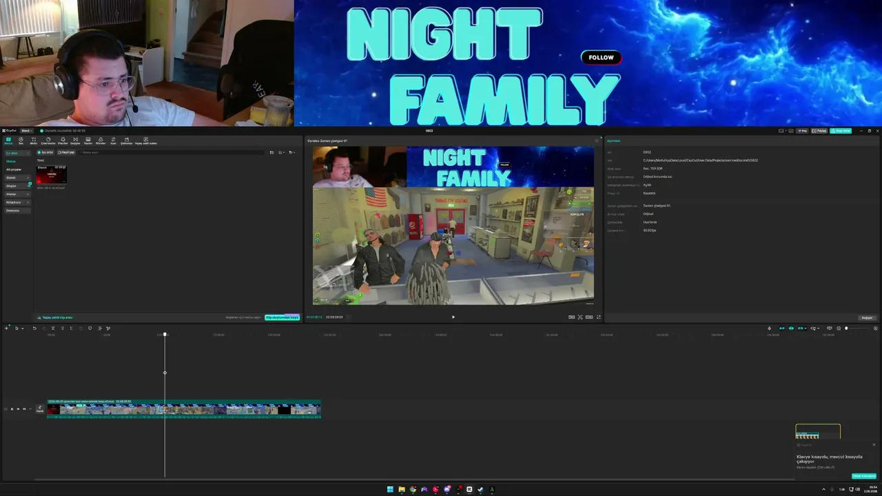Toggle the clip linkage option

tap(801, 328)
